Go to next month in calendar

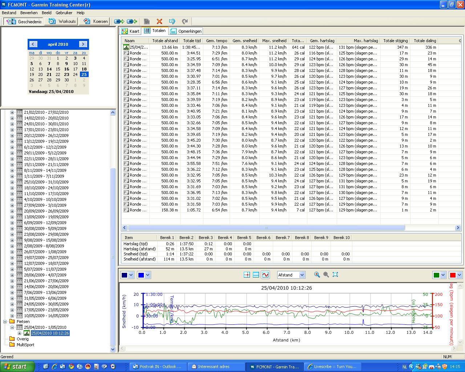pyautogui.click(x=83, y=44)
